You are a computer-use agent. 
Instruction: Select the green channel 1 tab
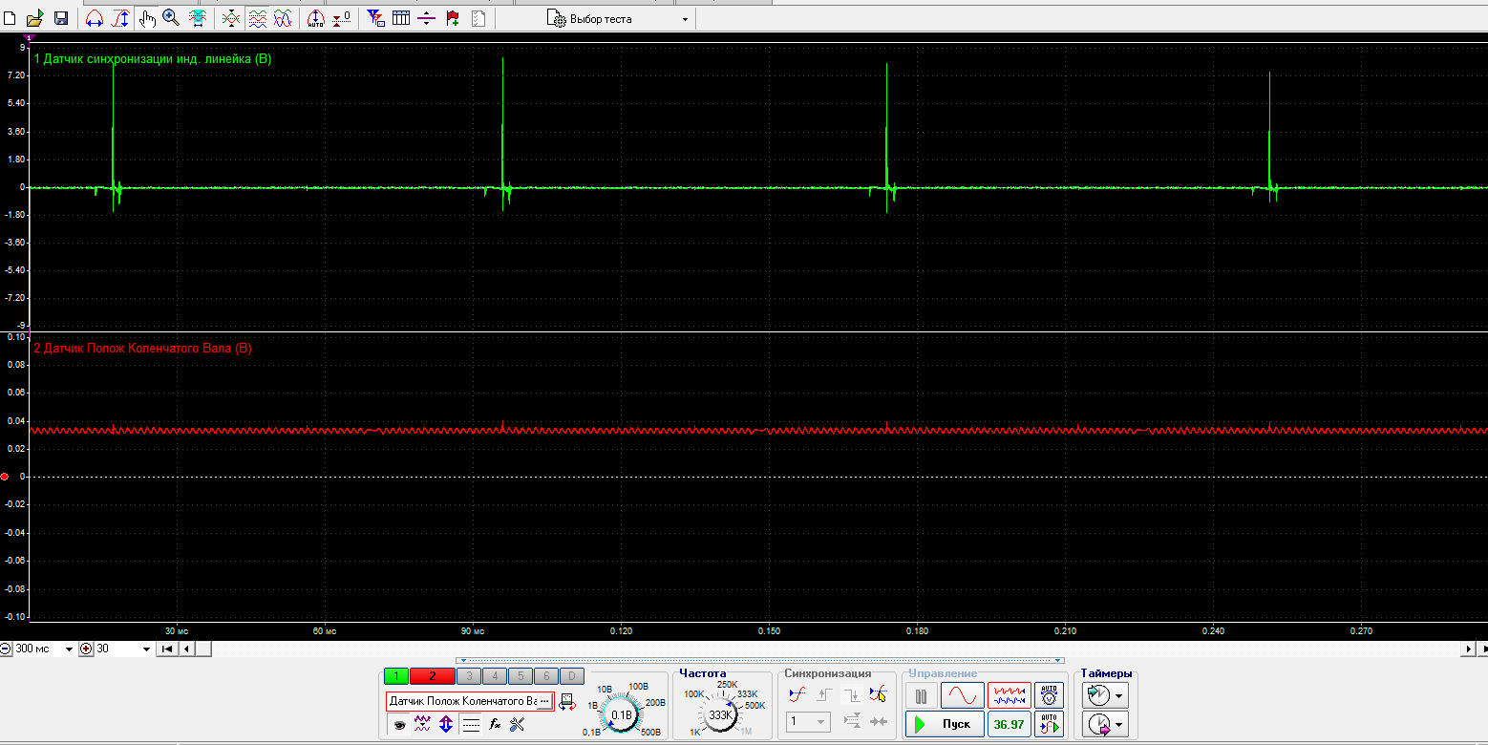tap(396, 676)
